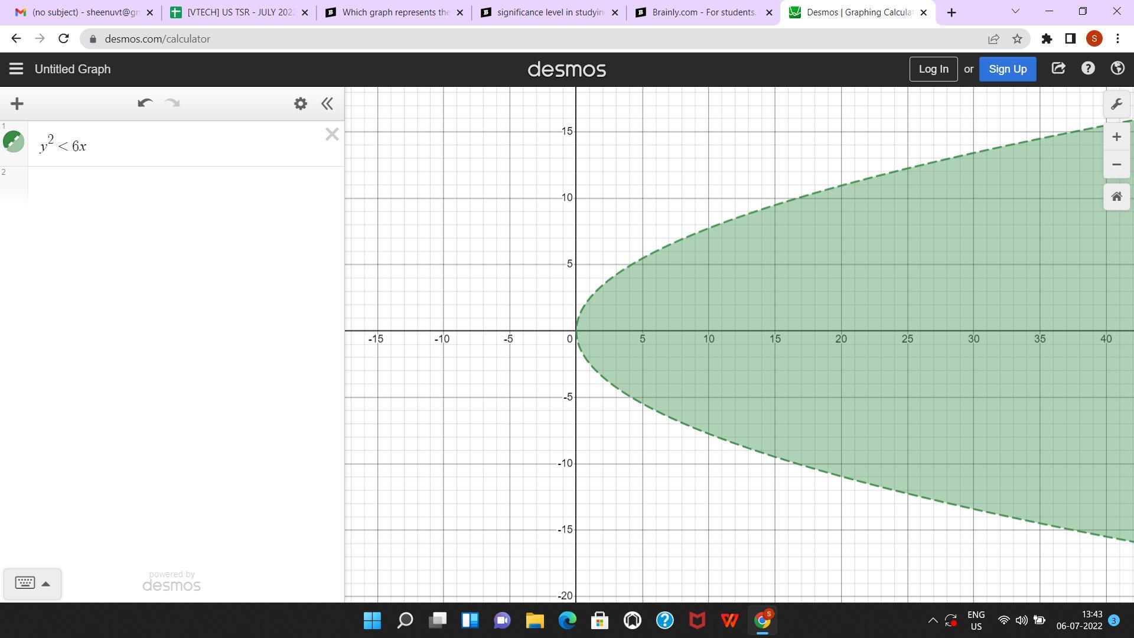
Task: Open the Add Item plus menu
Action: [x=17, y=104]
